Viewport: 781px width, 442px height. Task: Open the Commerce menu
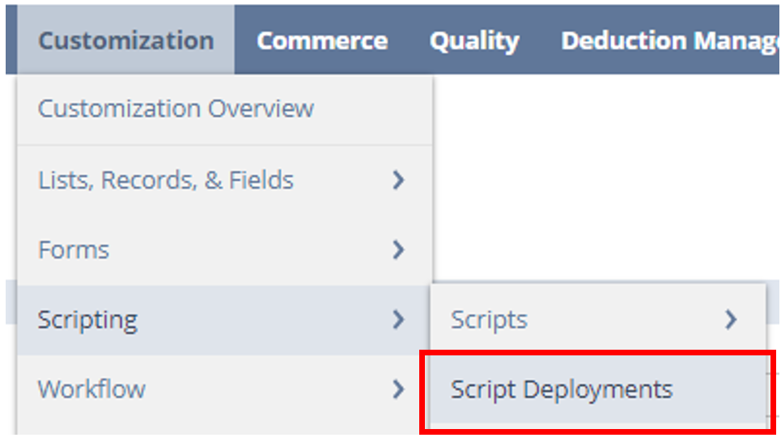(x=322, y=40)
